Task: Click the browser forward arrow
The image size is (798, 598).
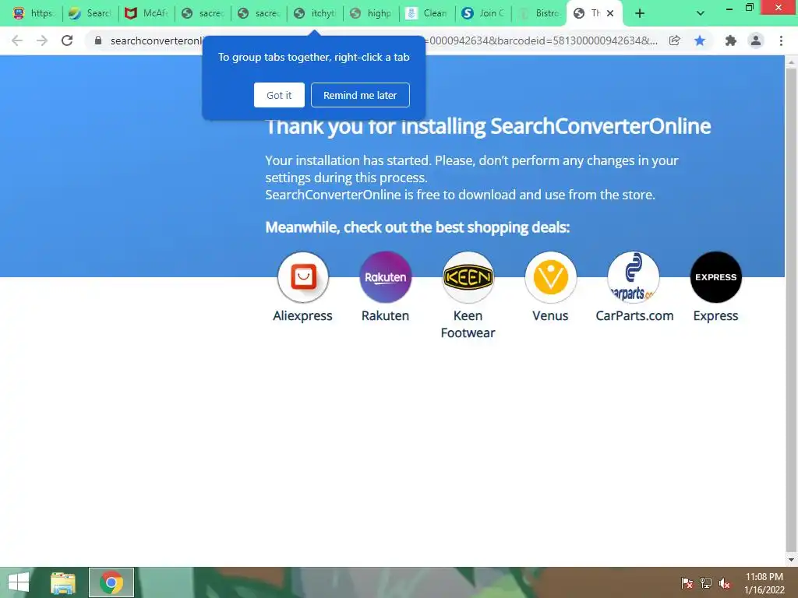Action: (42, 40)
